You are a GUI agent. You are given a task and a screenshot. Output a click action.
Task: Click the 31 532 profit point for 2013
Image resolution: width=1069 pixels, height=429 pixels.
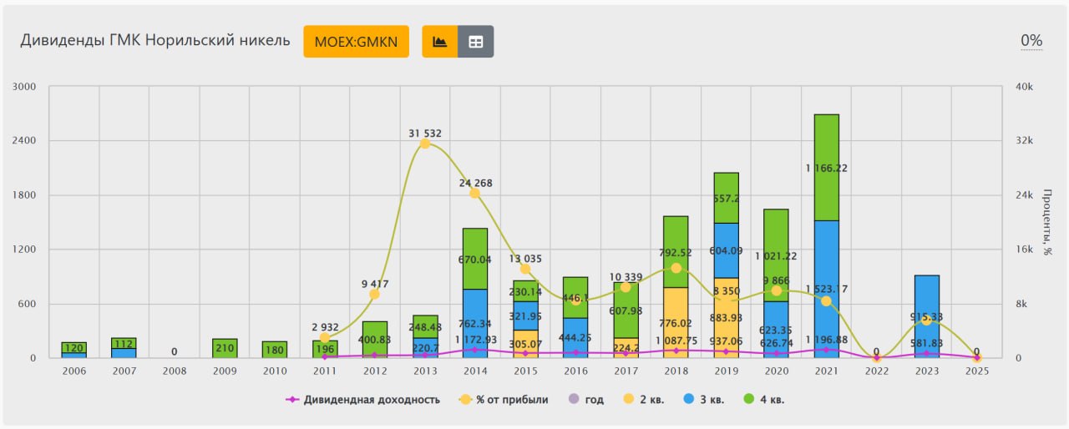click(425, 144)
